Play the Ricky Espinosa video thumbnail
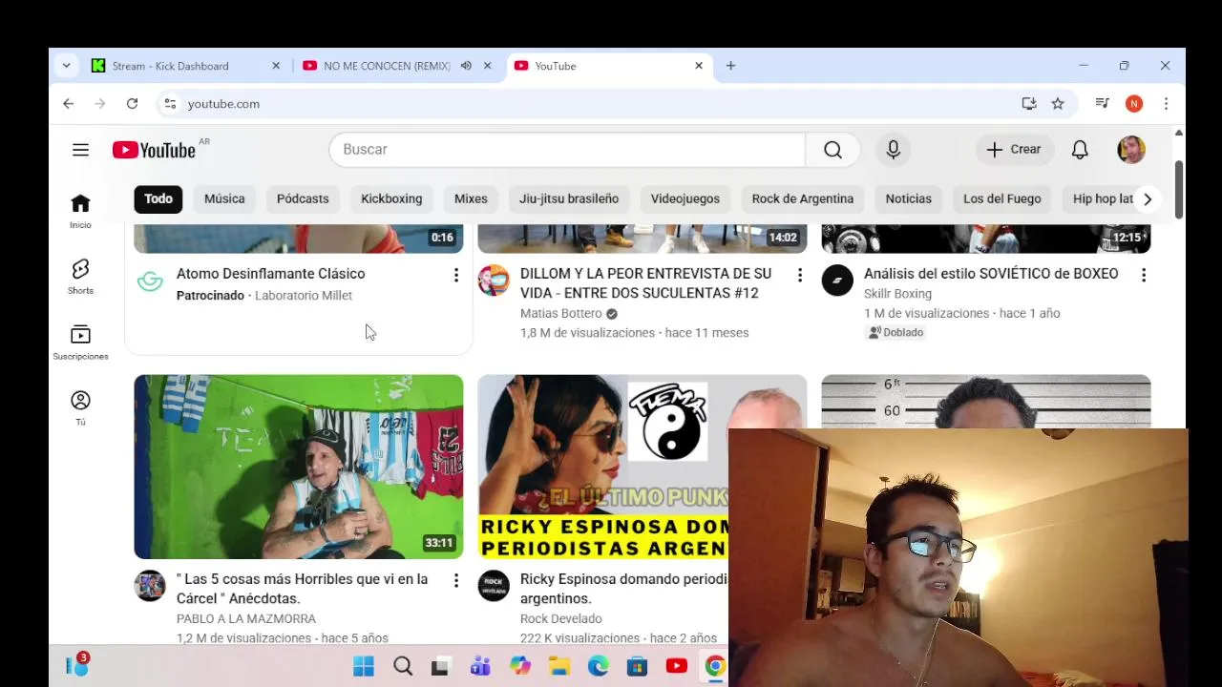 [602, 467]
